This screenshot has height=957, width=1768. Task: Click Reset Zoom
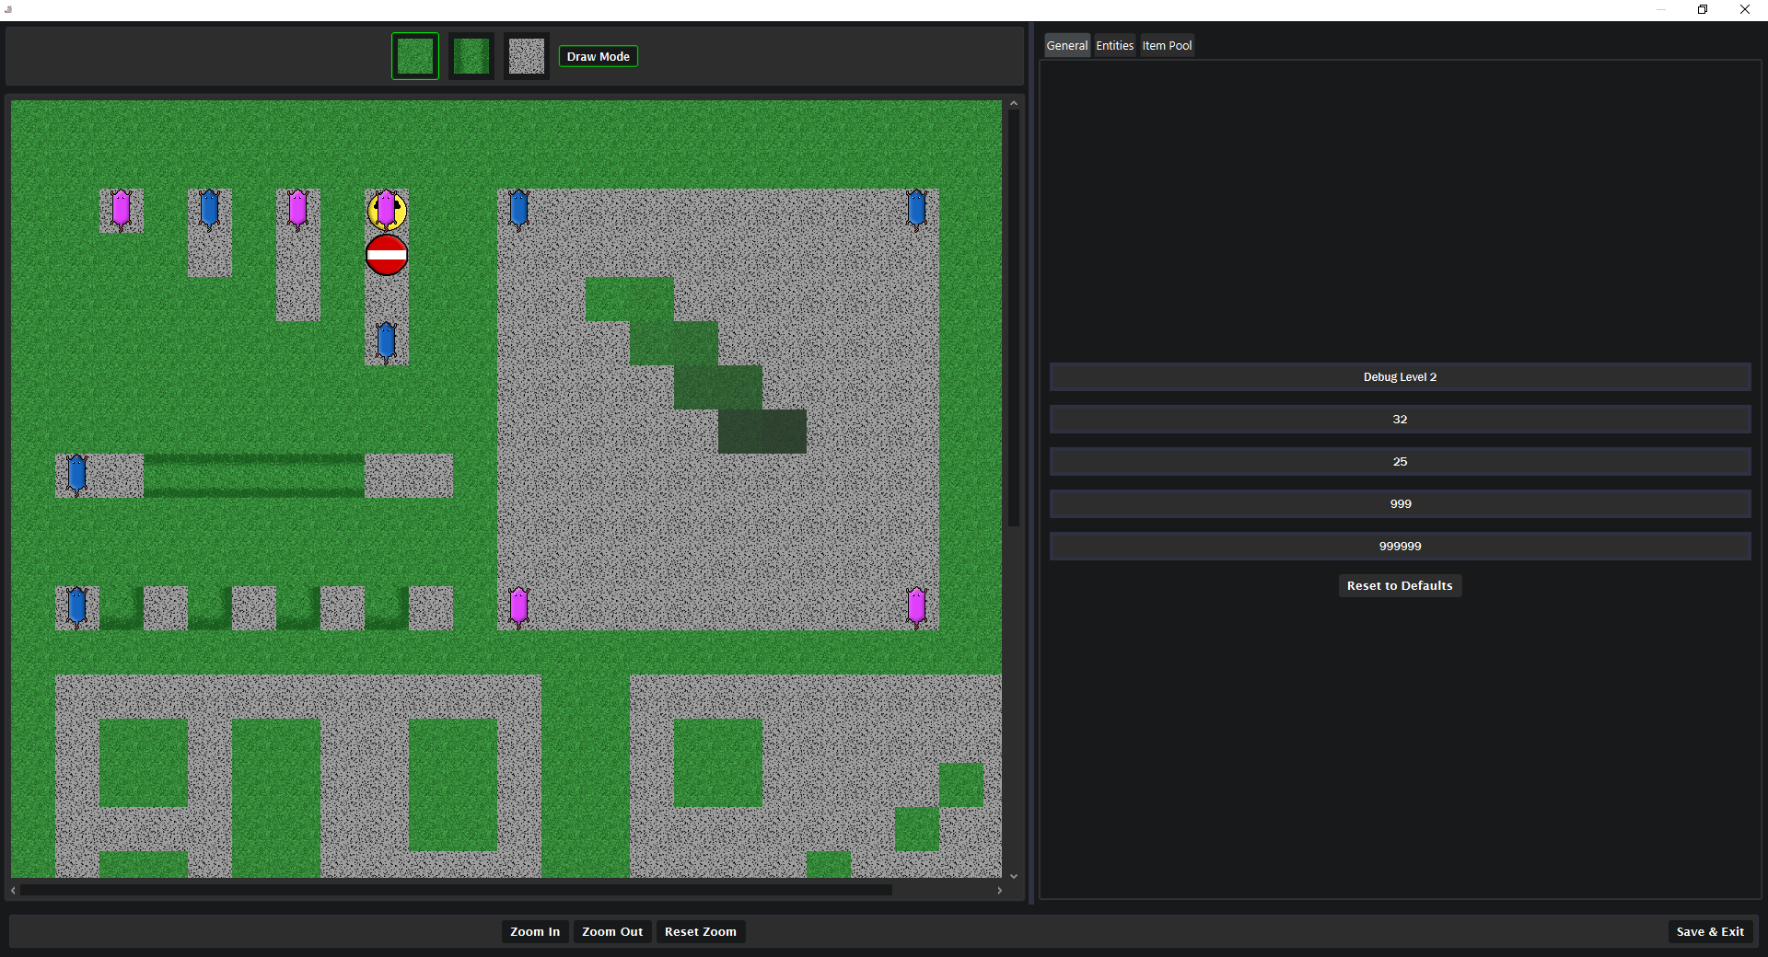[701, 931]
